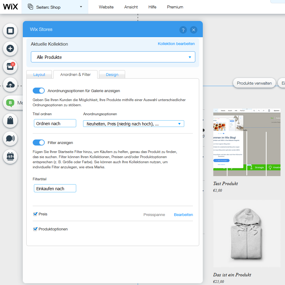Viewport: 285px width, 285px height.
Task: Click the Kollektion bearbeiten link
Action: [x=176, y=44]
